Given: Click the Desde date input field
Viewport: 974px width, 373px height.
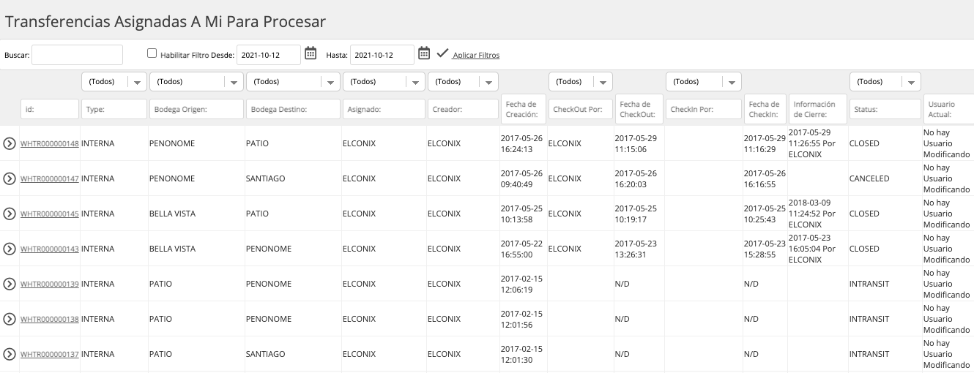Looking at the screenshot, I should click(269, 55).
